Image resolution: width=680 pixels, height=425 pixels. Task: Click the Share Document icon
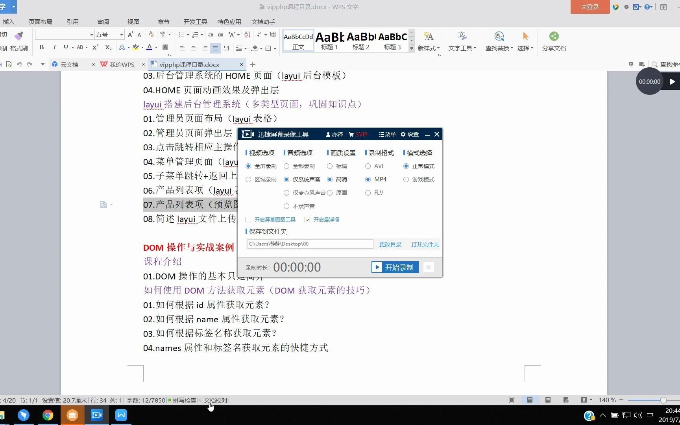554,36
